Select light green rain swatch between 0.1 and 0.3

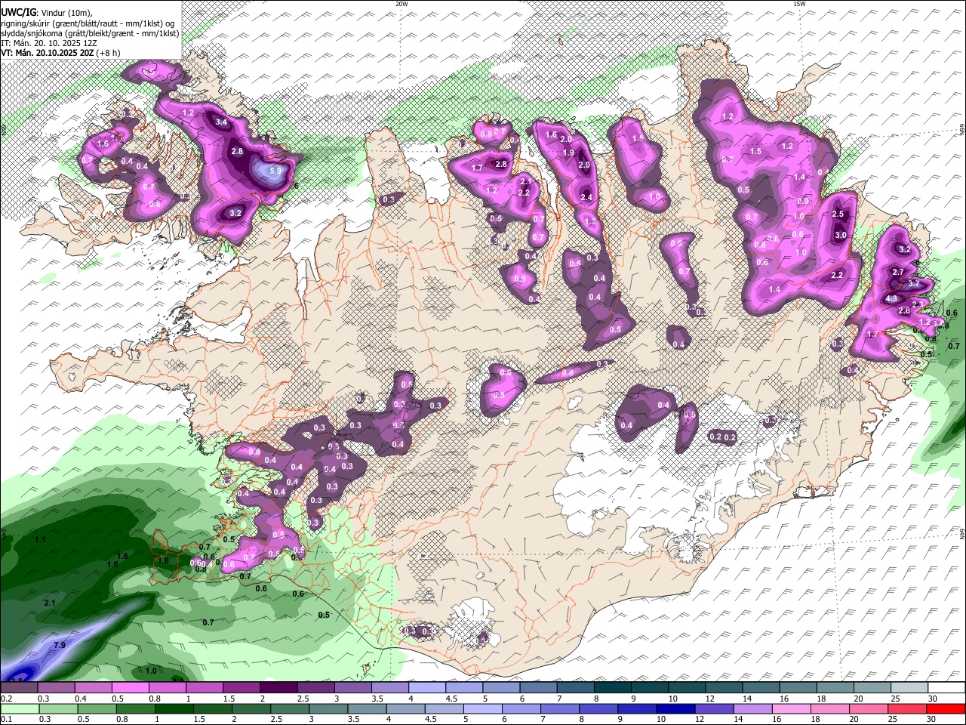19,709
